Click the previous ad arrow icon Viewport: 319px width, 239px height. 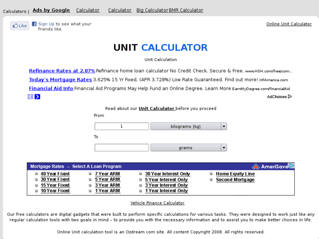(30, 96)
